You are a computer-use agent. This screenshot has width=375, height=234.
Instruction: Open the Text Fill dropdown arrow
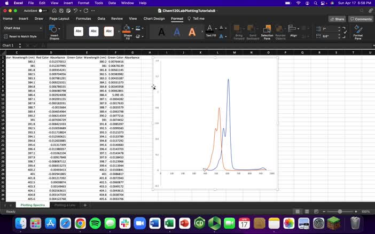[x=216, y=29]
